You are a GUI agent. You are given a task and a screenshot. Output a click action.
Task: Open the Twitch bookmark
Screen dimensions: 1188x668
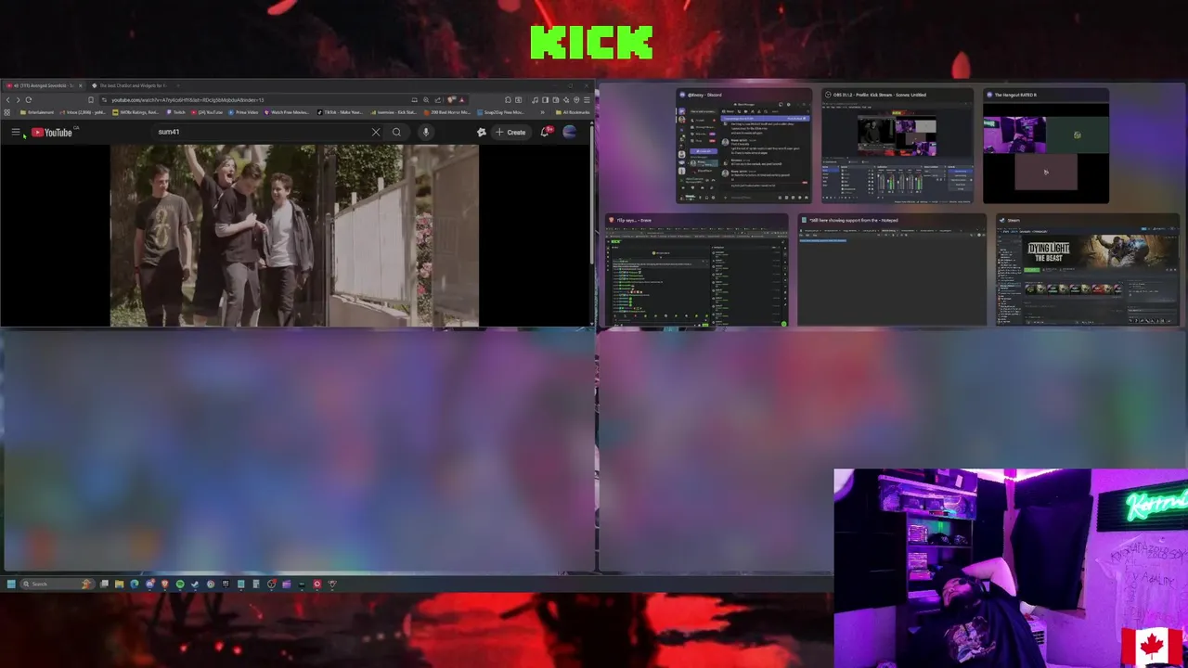tap(176, 112)
